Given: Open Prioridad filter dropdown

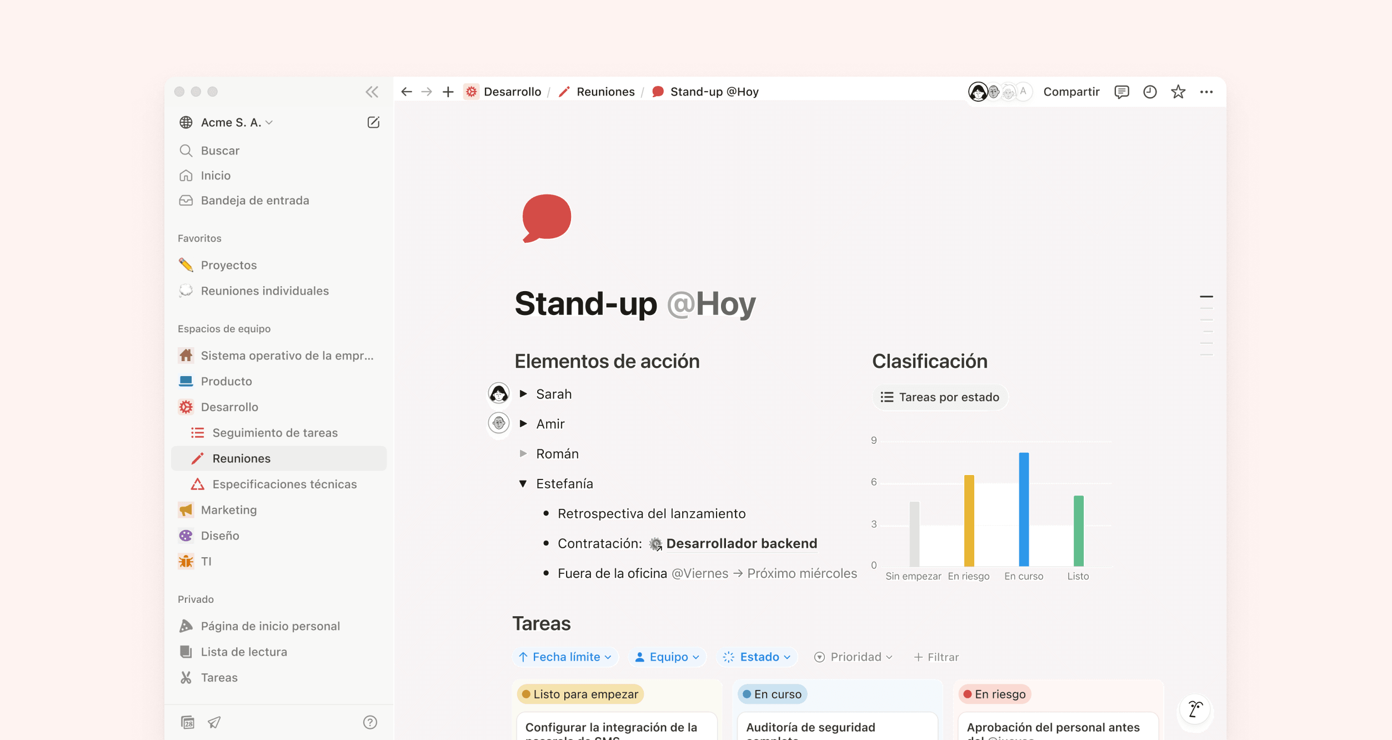Looking at the screenshot, I should tap(854, 657).
